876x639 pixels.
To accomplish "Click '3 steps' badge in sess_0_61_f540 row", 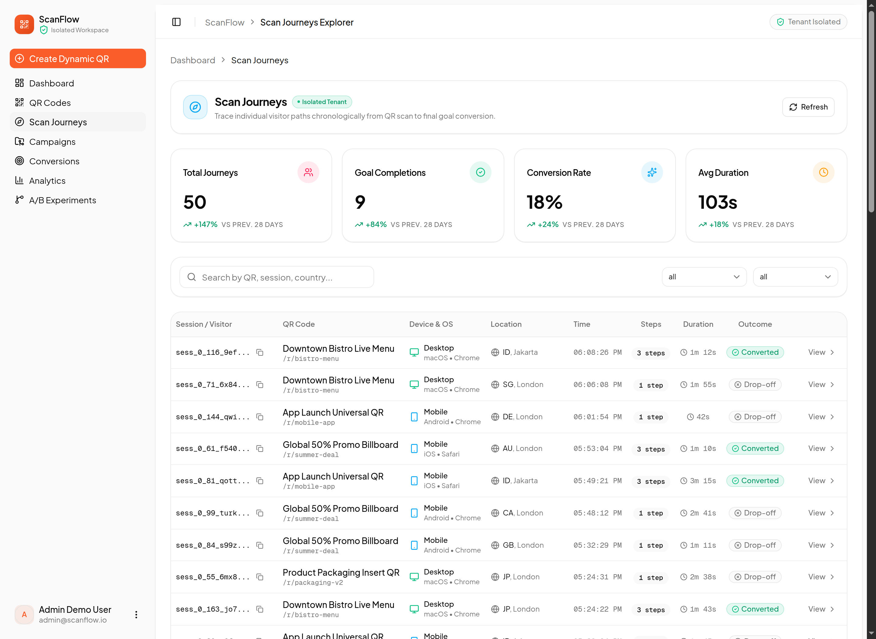I will pyautogui.click(x=651, y=449).
